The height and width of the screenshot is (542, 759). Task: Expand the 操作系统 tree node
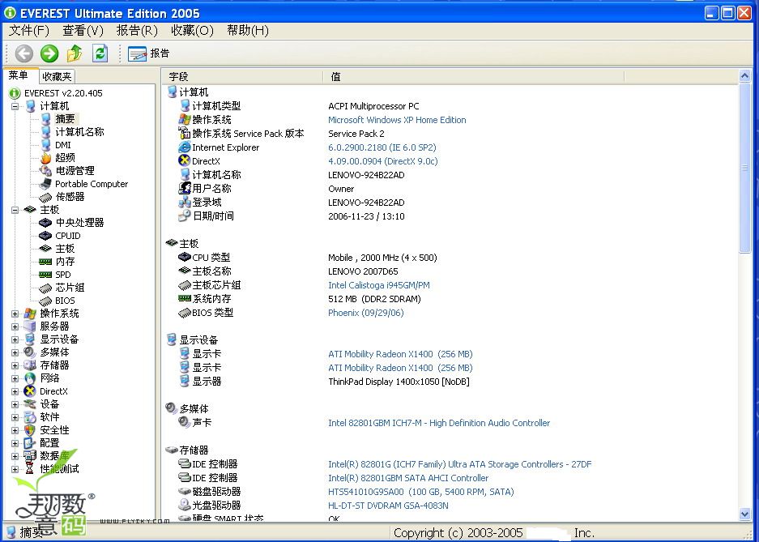coord(15,314)
